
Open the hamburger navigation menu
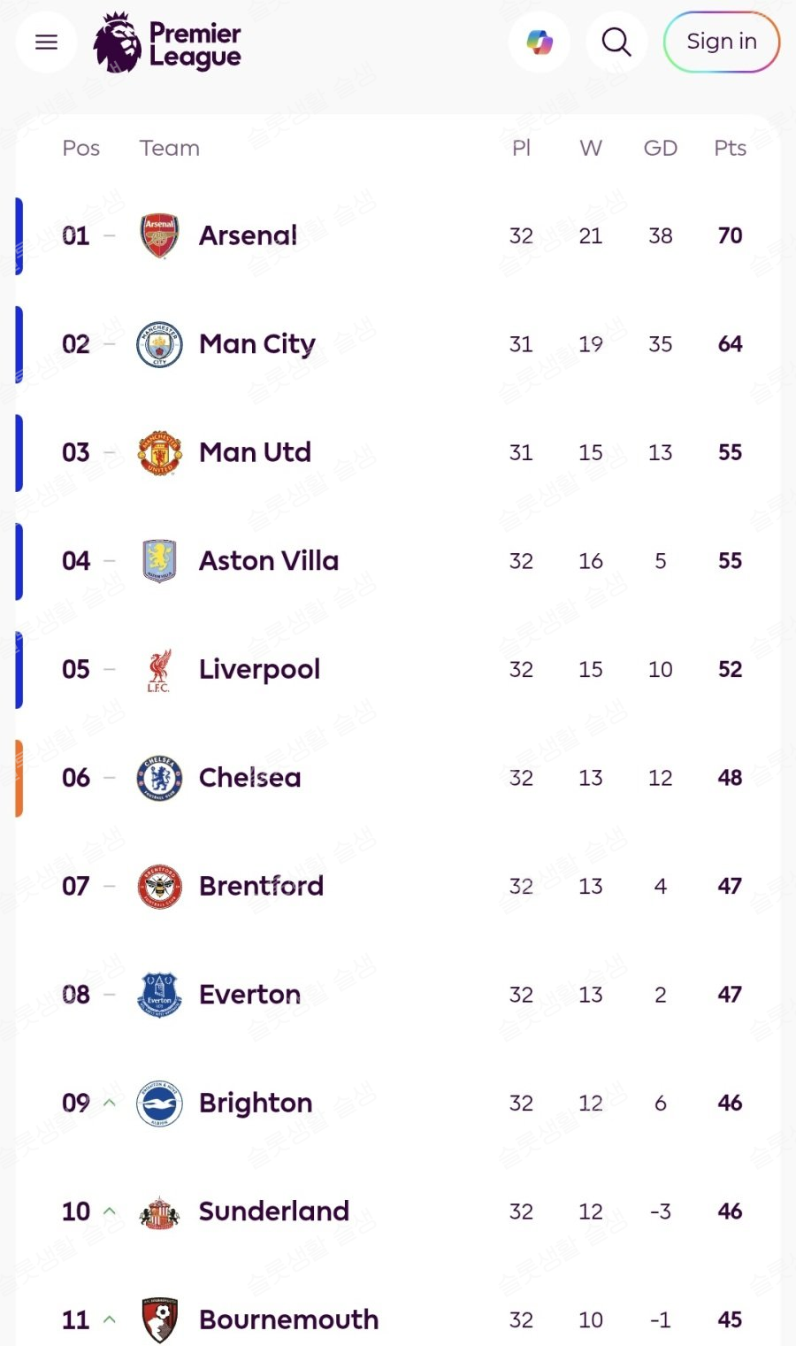click(x=46, y=42)
